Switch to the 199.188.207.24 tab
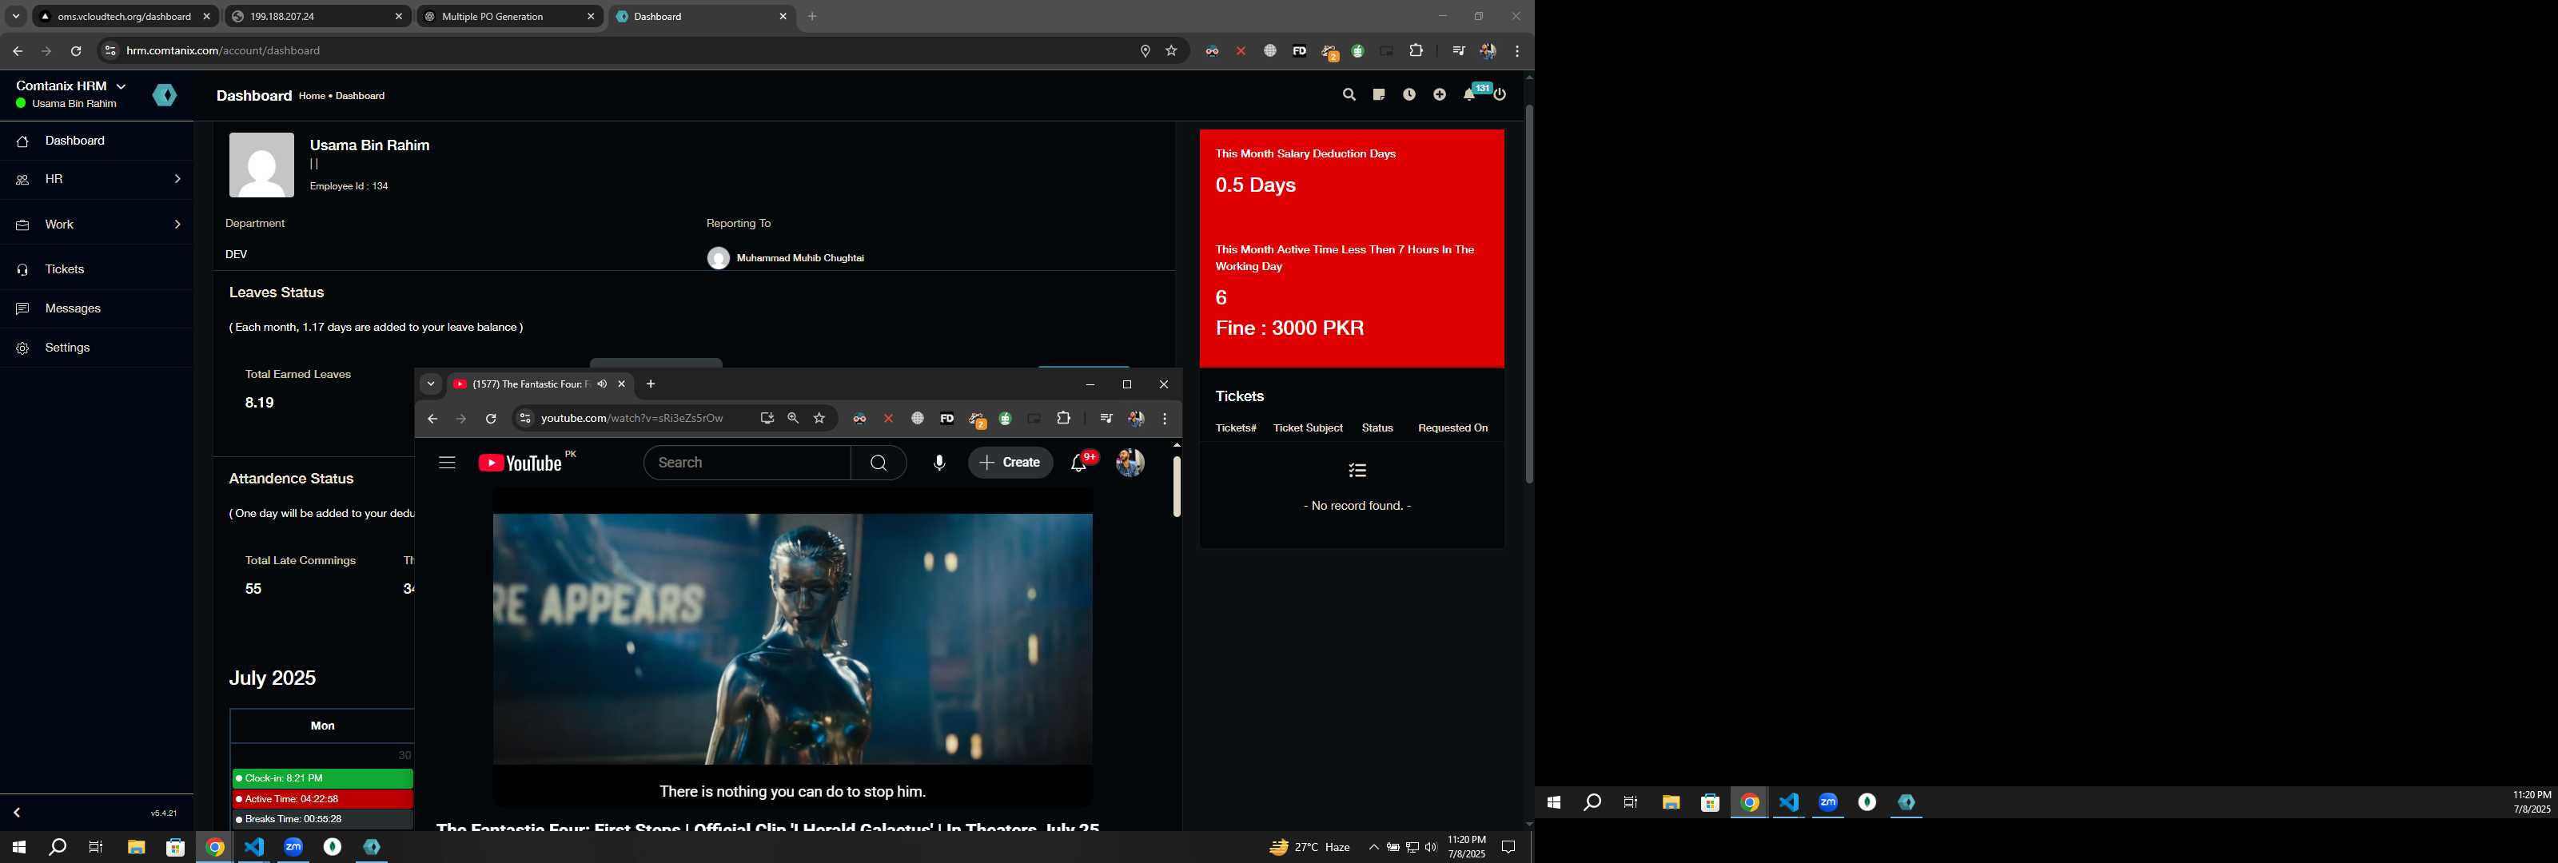The height and width of the screenshot is (863, 2558). pos(318,17)
